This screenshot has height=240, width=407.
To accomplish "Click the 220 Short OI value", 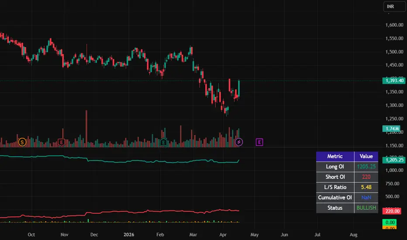I will [366, 177].
